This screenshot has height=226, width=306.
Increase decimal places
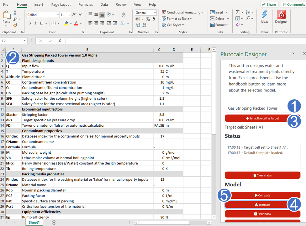coord(138,25)
